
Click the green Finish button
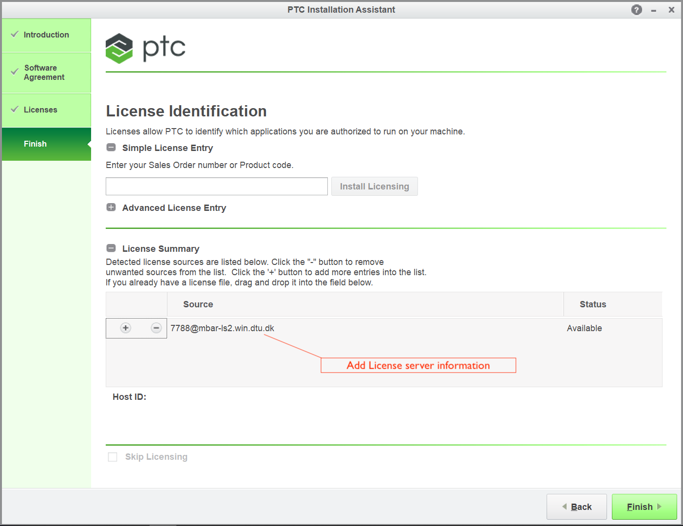tap(644, 507)
